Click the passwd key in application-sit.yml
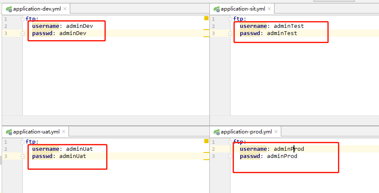 click(250, 33)
